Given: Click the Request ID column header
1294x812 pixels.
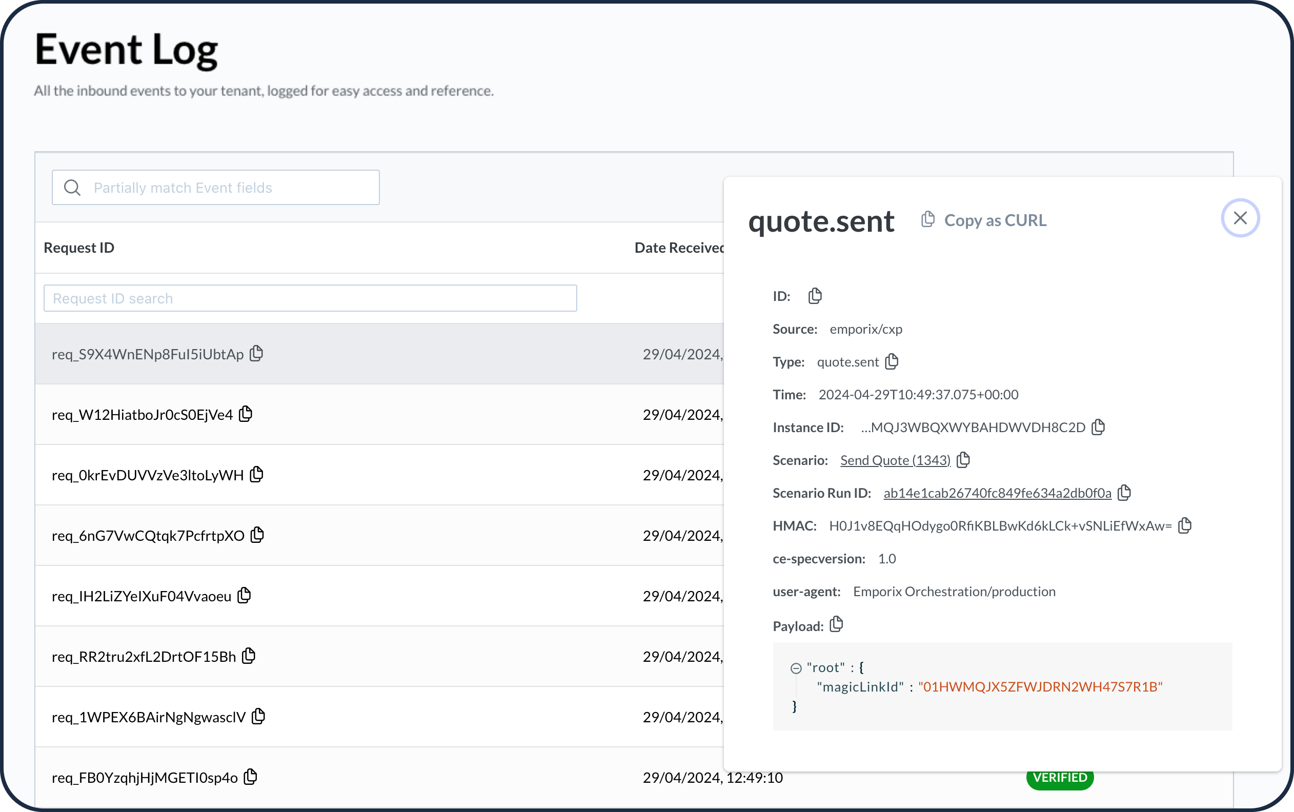Looking at the screenshot, I should (79, 248).
